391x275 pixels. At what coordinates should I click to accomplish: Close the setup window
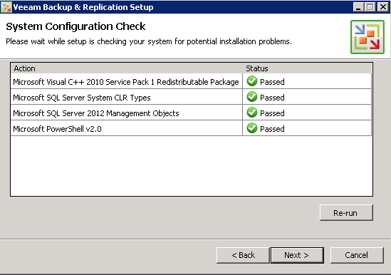point(383,7)
